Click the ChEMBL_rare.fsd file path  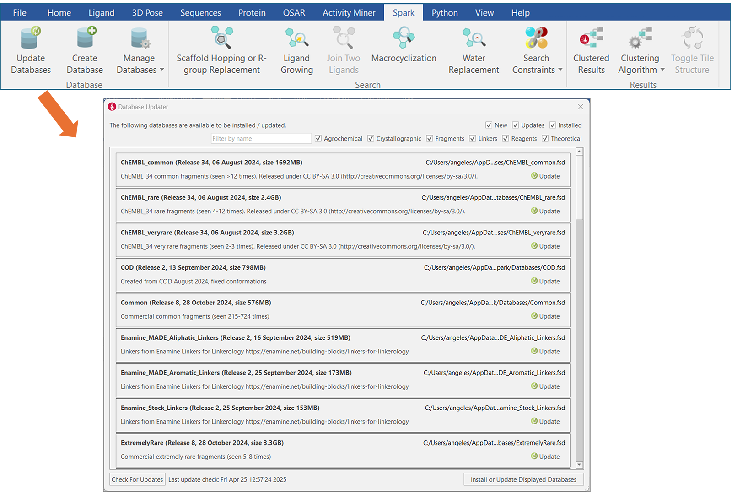[x=493, y=197]
